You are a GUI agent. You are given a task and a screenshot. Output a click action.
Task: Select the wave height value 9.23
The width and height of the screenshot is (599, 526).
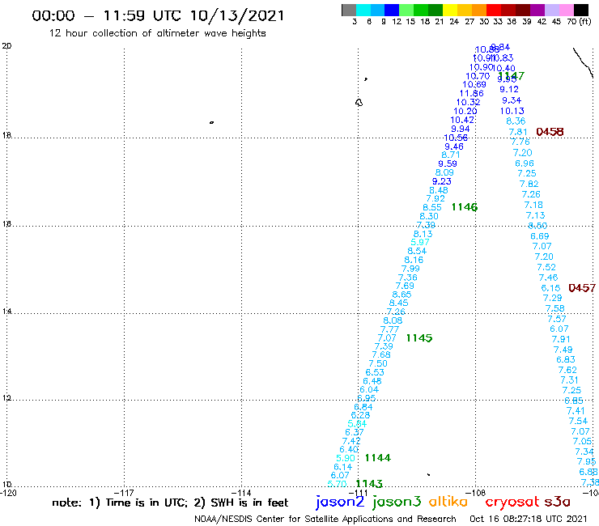(x=442, y=181)
